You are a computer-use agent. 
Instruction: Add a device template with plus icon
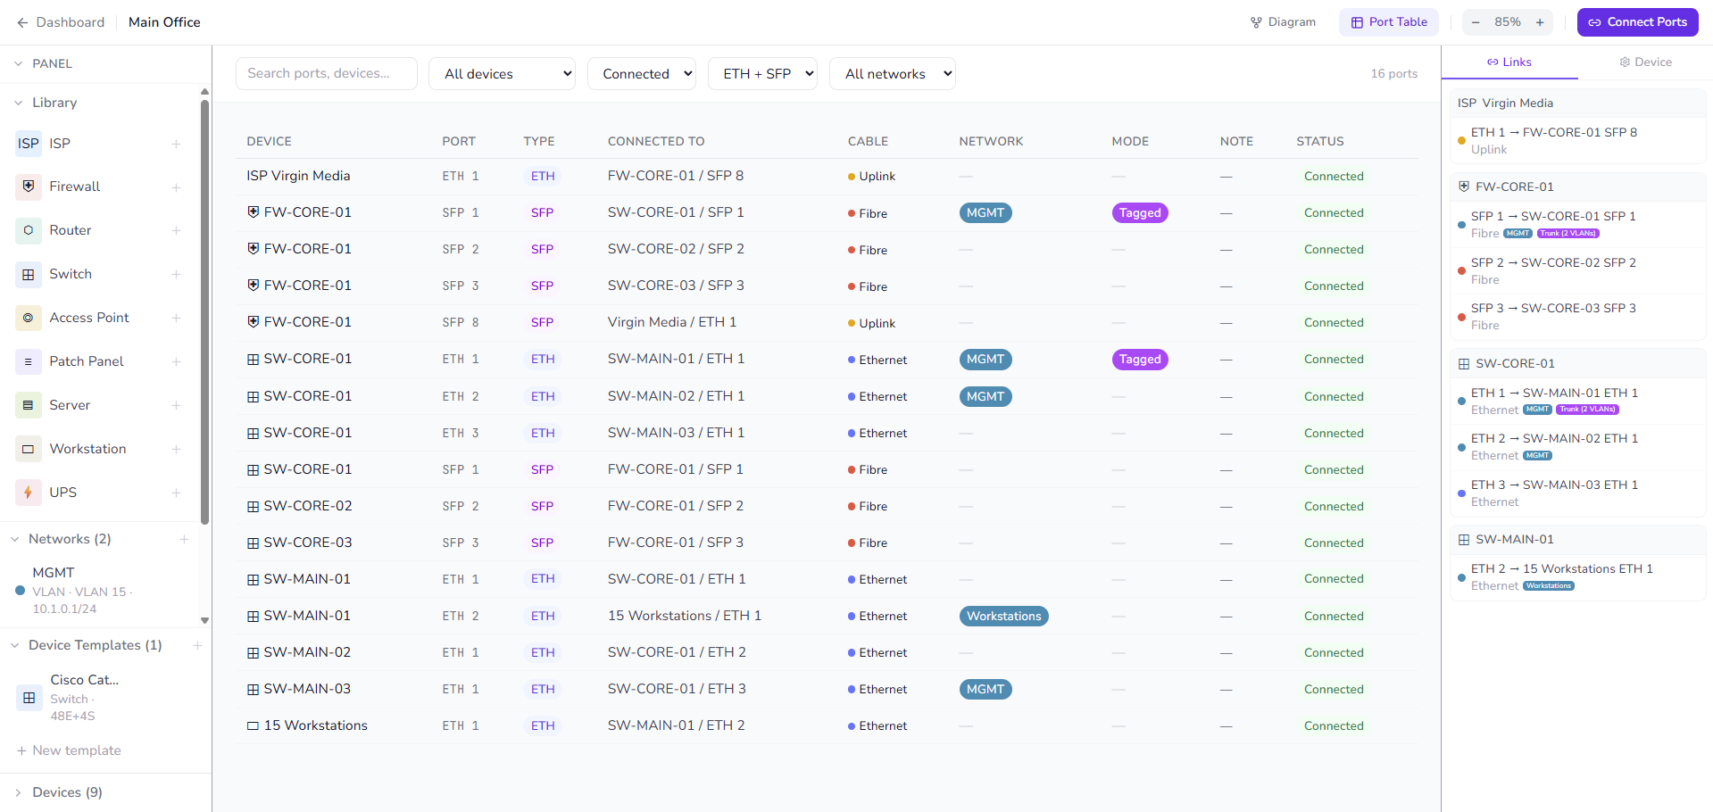[x=198, y=645]
